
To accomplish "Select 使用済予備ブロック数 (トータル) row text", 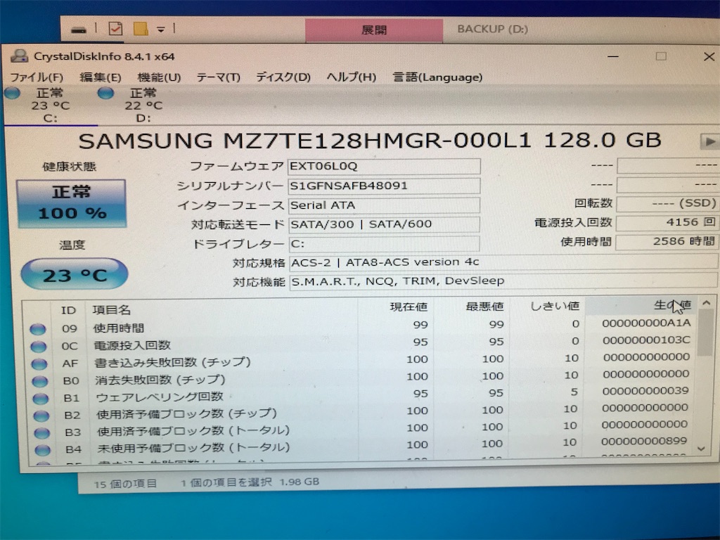I will click(193, 431).
